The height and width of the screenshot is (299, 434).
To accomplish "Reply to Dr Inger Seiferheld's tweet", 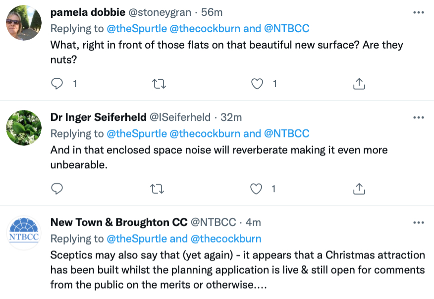I will (x=57, y=189).
